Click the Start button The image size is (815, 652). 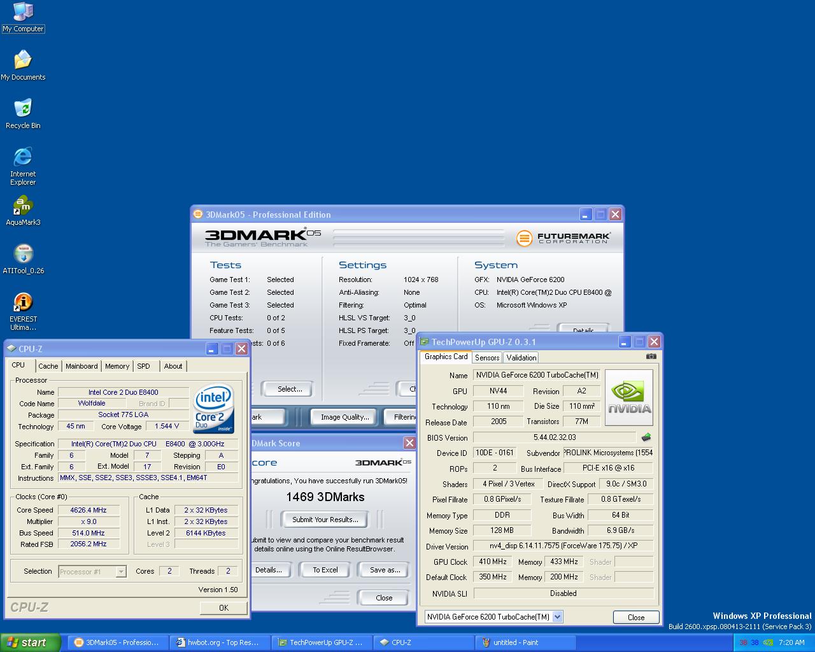coord(30,642)
